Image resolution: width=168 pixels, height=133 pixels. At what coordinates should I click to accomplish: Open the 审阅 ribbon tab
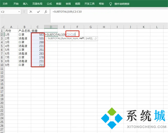point(68,4)
